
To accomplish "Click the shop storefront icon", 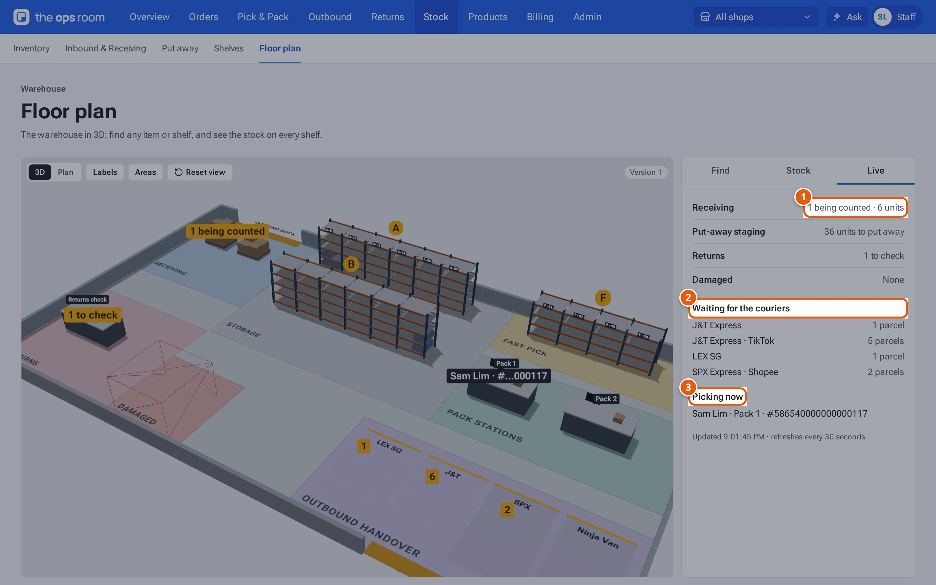I will point(705,17).
